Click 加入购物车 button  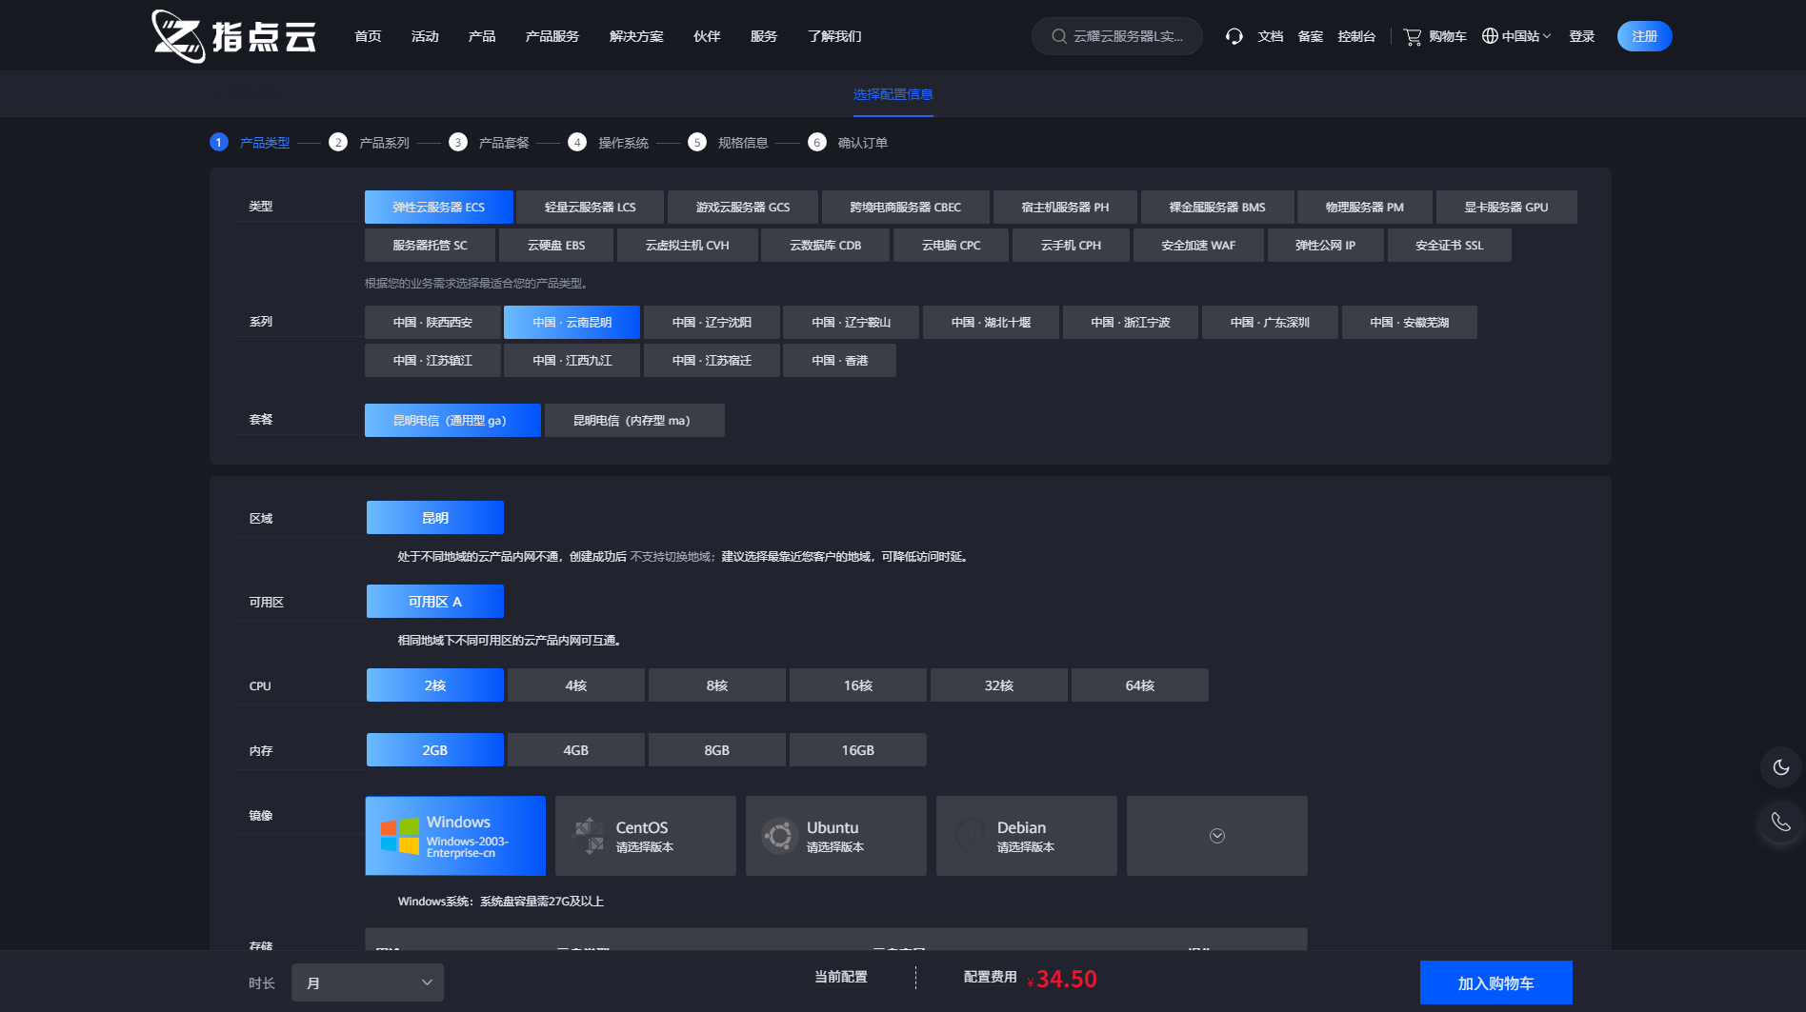(x=1496, y=982)
